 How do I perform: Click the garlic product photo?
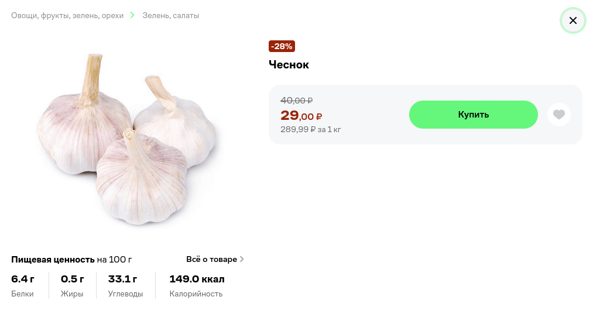tap(128, 139)
